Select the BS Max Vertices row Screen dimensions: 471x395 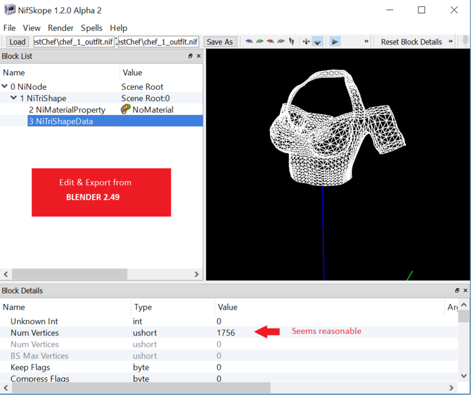point(229,355)
